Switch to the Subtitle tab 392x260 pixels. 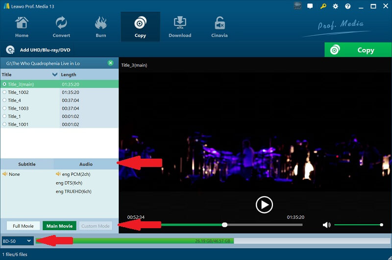[27, 164]
